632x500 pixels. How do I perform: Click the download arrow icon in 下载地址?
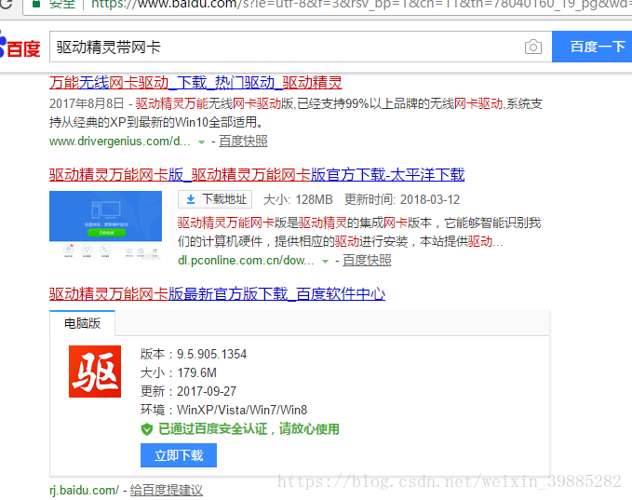[191, 199]
